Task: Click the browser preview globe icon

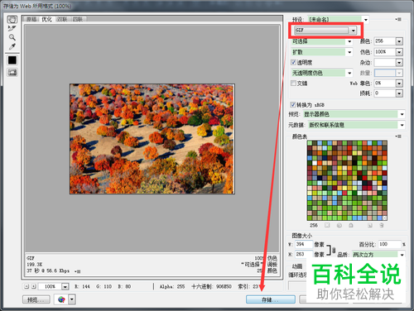Action: pos(61,299)
